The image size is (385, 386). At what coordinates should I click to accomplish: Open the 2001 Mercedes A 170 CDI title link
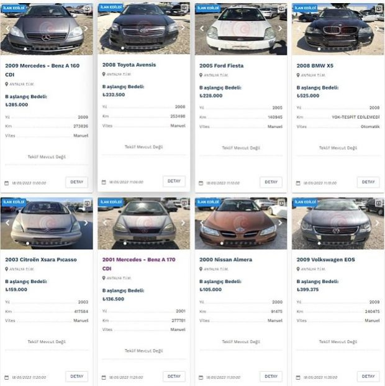138,264
